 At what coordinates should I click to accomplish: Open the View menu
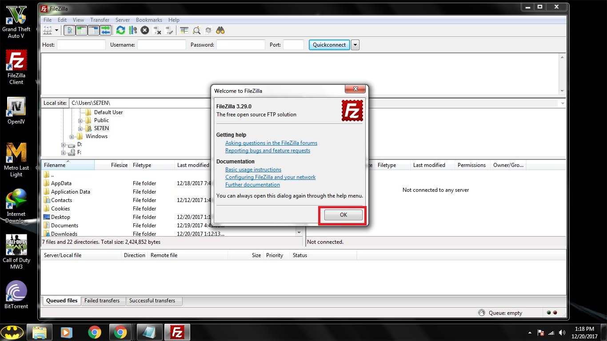click(x=78, y=20)
